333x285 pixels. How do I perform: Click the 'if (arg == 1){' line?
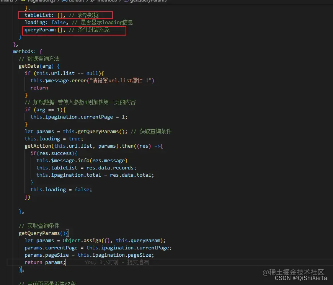[x=45, y=110]
